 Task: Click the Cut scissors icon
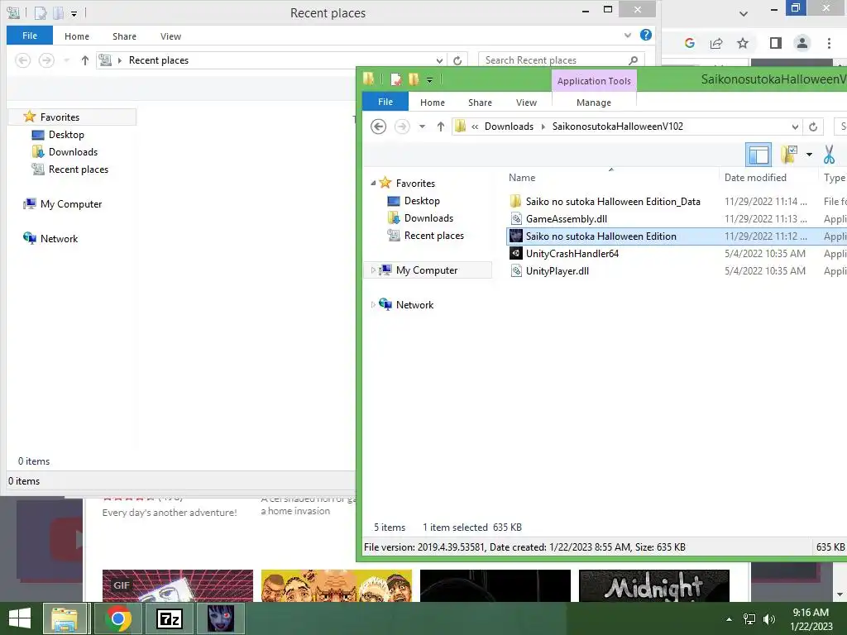[829, 155]
